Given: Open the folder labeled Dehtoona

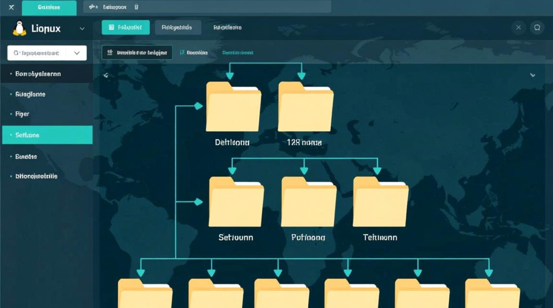Looking at the screenshot, I should click(x=233, y=107).
